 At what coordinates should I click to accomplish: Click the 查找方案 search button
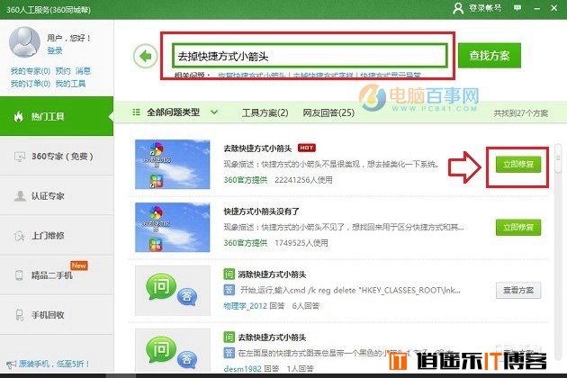490,55
